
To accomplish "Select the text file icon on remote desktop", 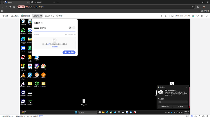I will click(x=84, y=103).
